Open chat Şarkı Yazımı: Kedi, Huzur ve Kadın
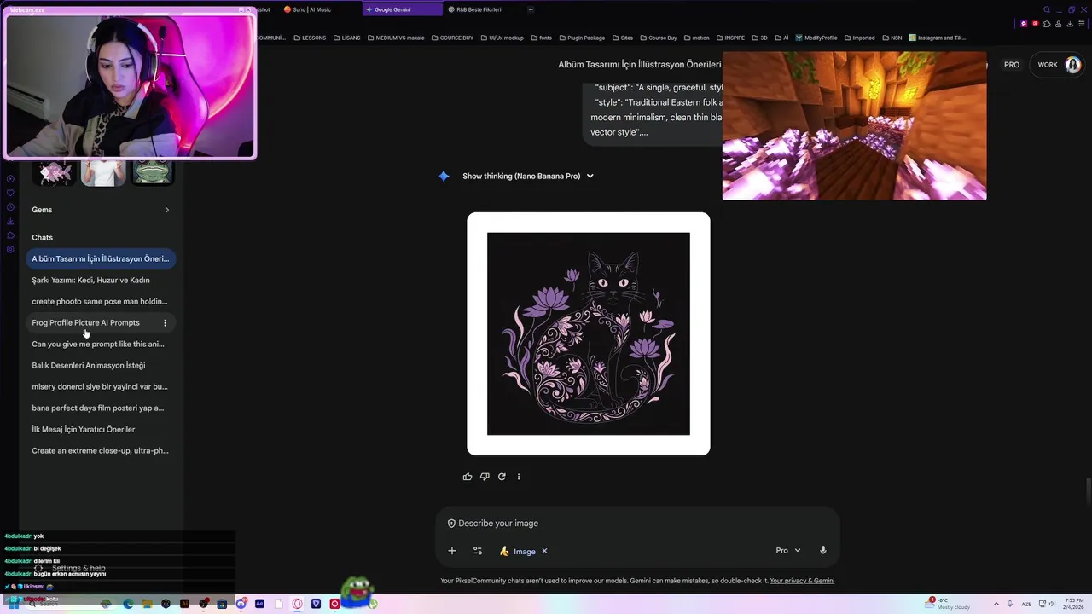Screen dimensions: 1092x614 pyautogui.click(x=100, y=280)
